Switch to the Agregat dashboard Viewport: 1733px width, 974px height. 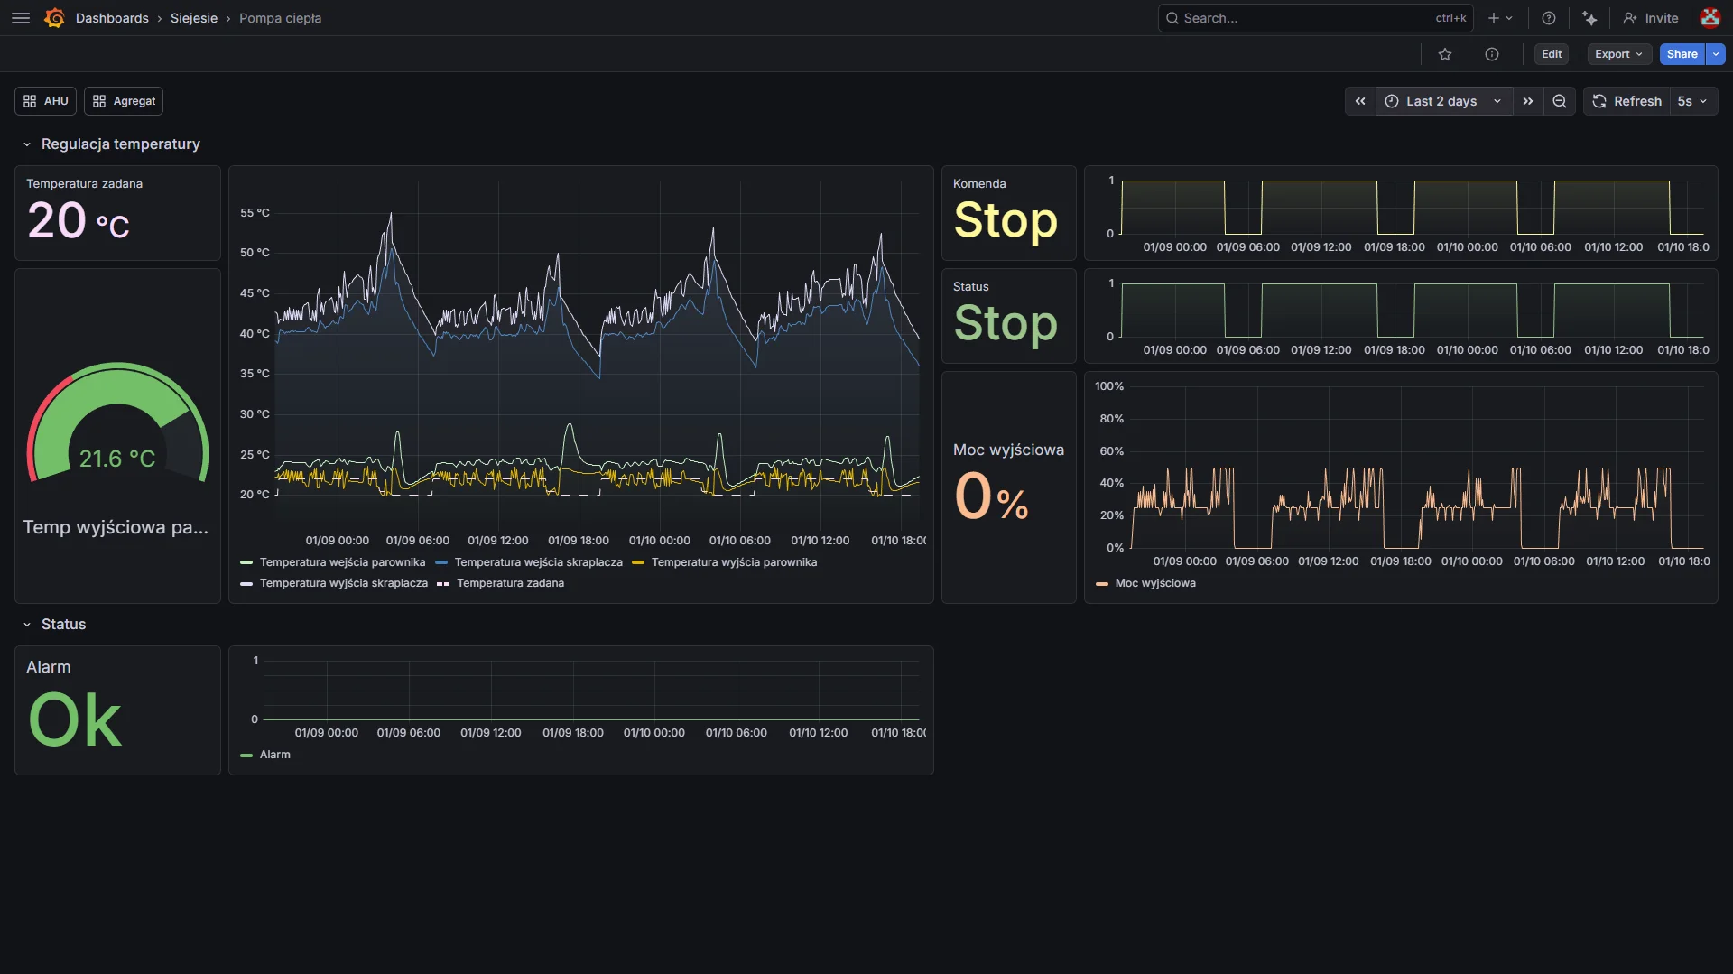click(x=123, y=101)
